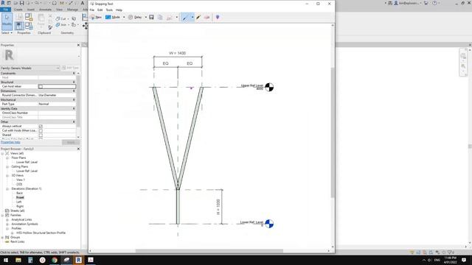The image size is (472, 265).
Task: Copy the snip to clipboard
Action: (x=160, y=18)
